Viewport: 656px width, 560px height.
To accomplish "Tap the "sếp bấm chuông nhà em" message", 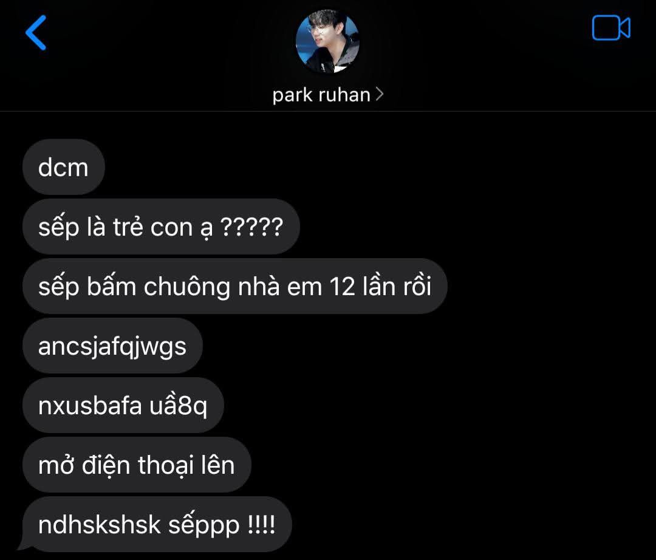I will (x=234, y=287).
